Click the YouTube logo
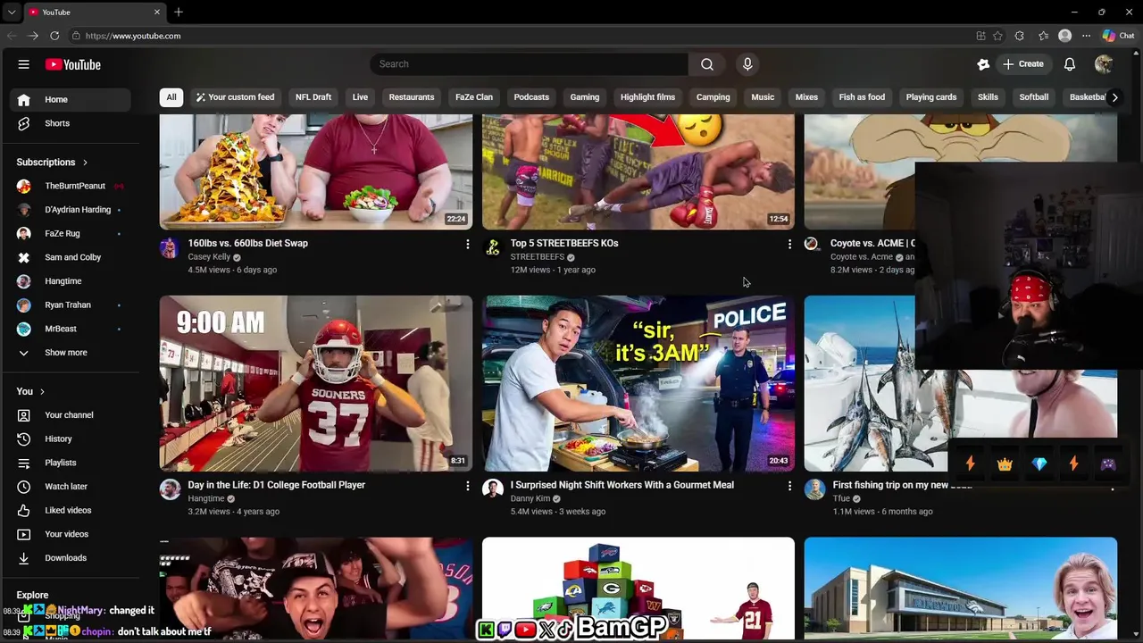 [x=73, y=64]
